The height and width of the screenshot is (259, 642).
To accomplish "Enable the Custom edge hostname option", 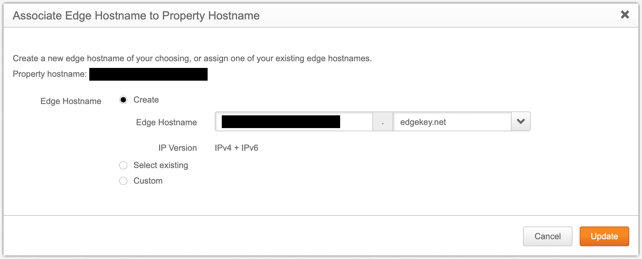I will coord(123,181).
